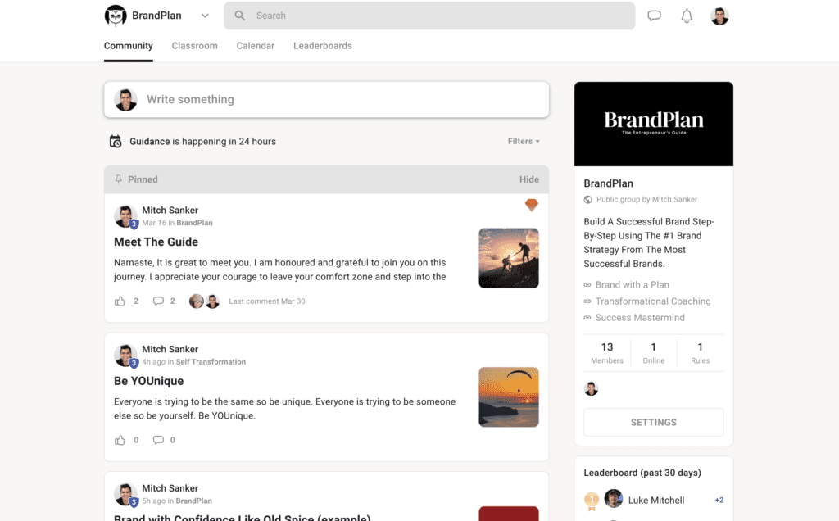The width and height of the screenshot is (839, 521).
Task: Click the search magnifier icon
Action: (240, 16)
